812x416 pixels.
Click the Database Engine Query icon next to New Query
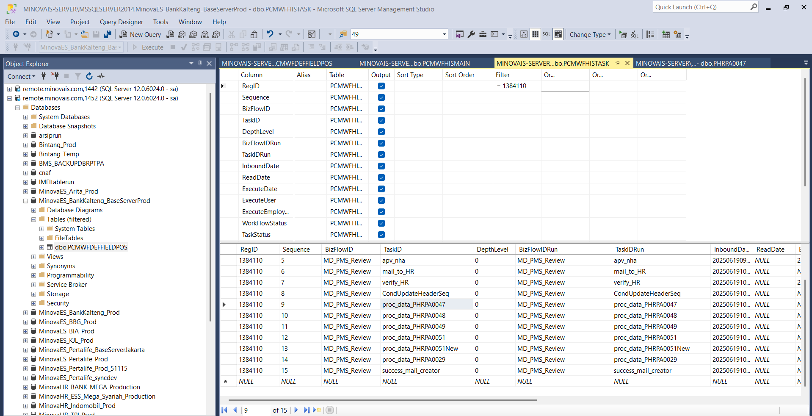pyautogui.click(x=170, y=34)
